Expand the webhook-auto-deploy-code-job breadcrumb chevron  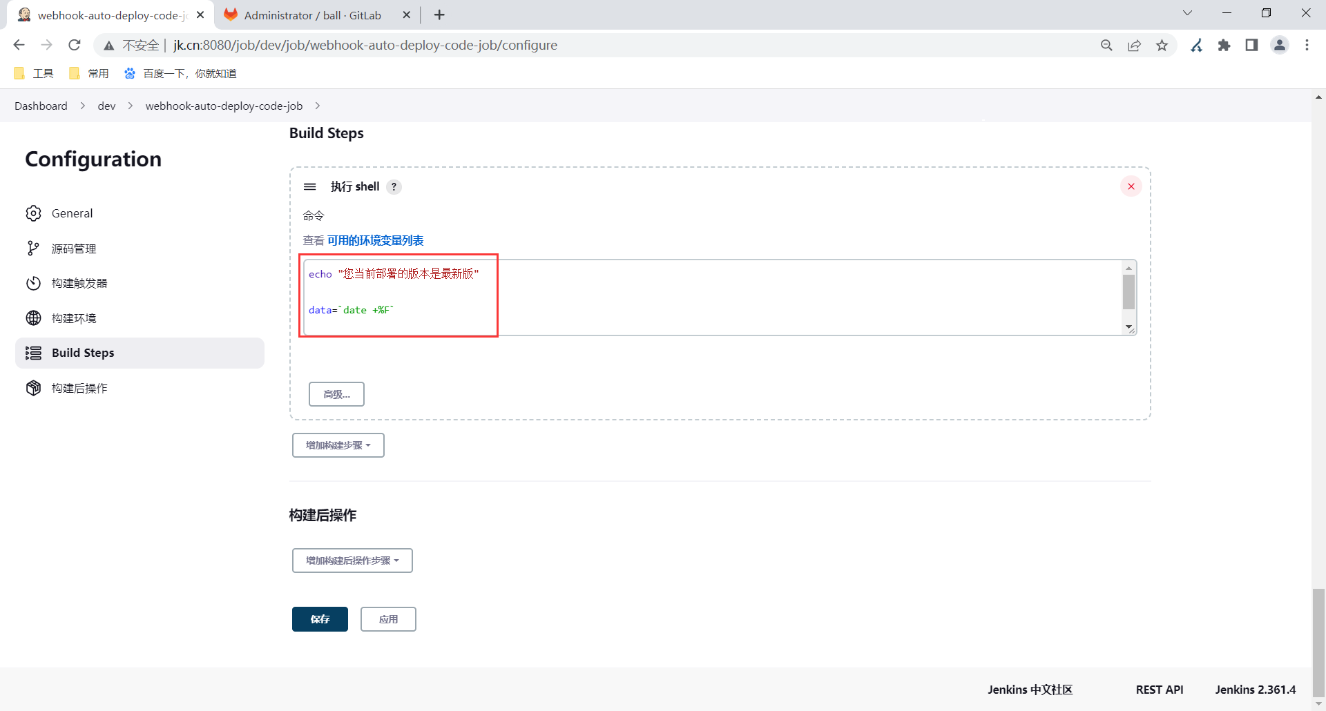(x=318, y=106)
